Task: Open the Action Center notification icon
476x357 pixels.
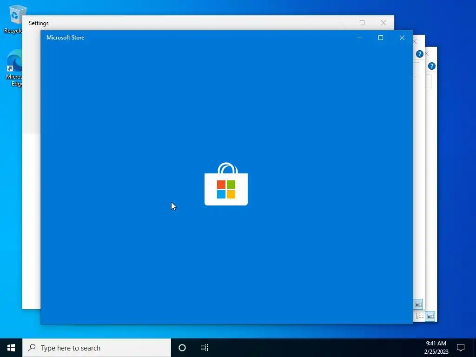Action: pos(461,348)
